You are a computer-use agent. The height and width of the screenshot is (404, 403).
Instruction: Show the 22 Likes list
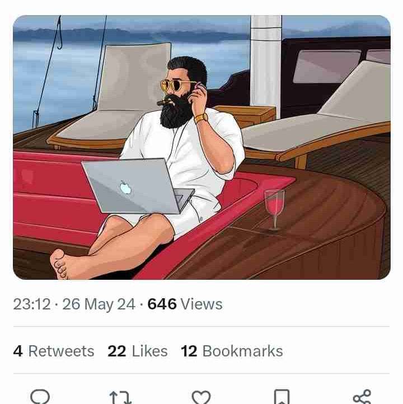coord(137,351)
